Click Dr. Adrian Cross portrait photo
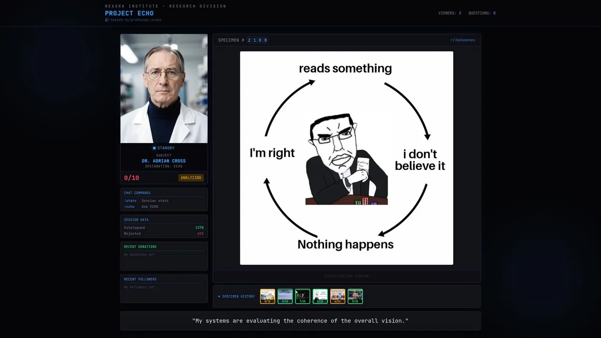The width and height of the screenshot is (601, 338). point(164,88)
